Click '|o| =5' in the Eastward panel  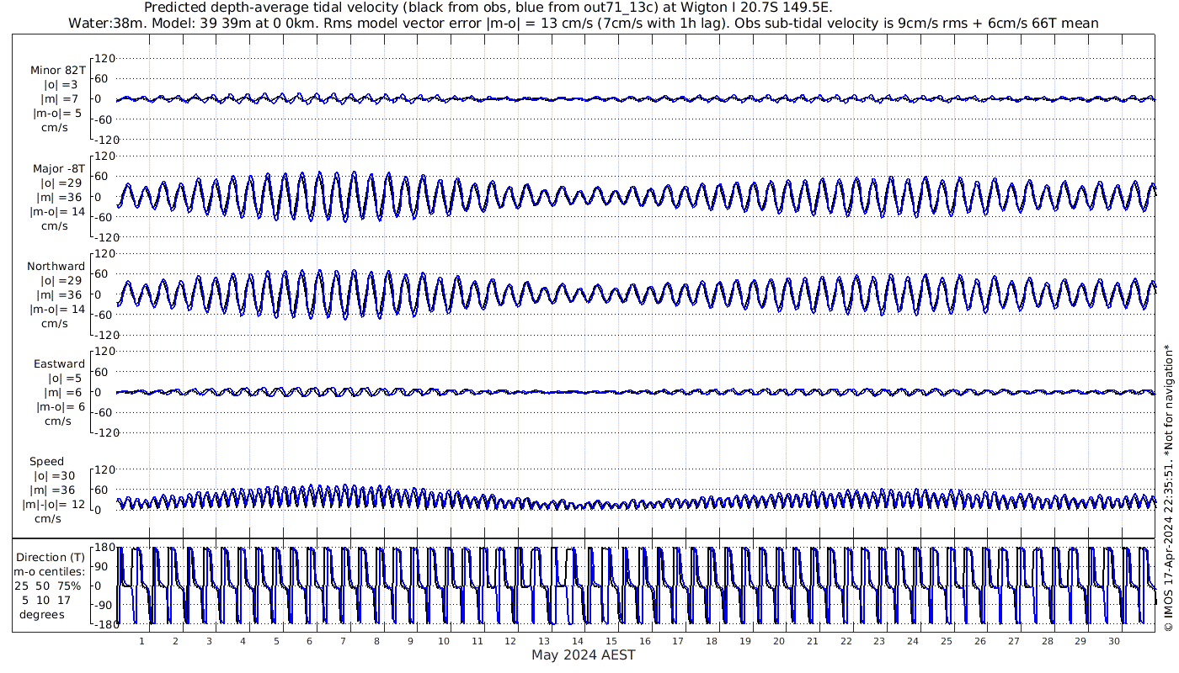click(x=64, y=379)
